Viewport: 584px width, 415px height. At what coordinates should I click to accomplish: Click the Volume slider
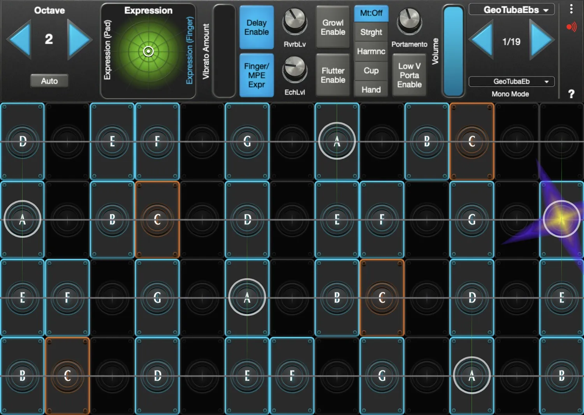pos(454,51)
